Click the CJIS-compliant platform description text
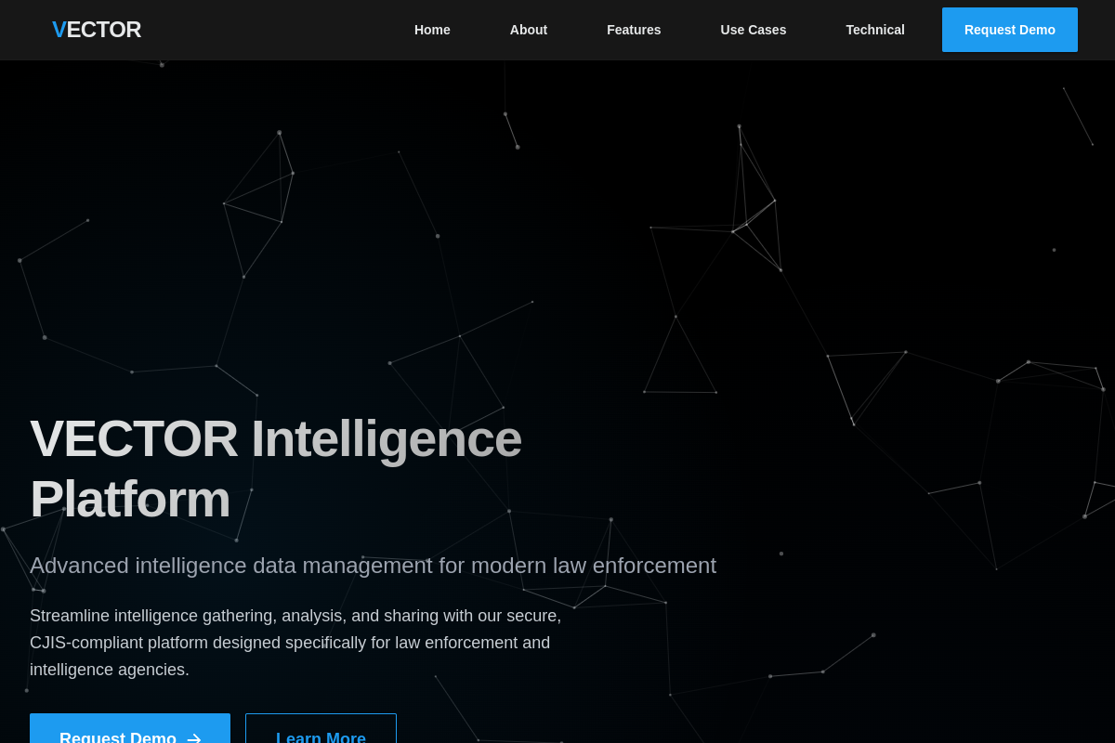Screen dimensions: 1115x743 [295, 643]
